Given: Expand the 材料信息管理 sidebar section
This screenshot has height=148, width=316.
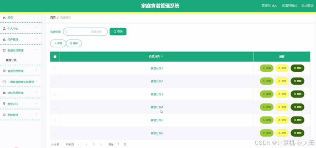Looking at the screenshot, I should click(36, 93).
